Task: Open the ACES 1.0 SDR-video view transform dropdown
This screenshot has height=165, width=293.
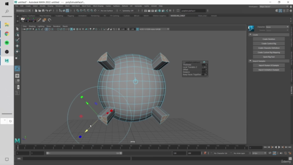Action: 154,29
